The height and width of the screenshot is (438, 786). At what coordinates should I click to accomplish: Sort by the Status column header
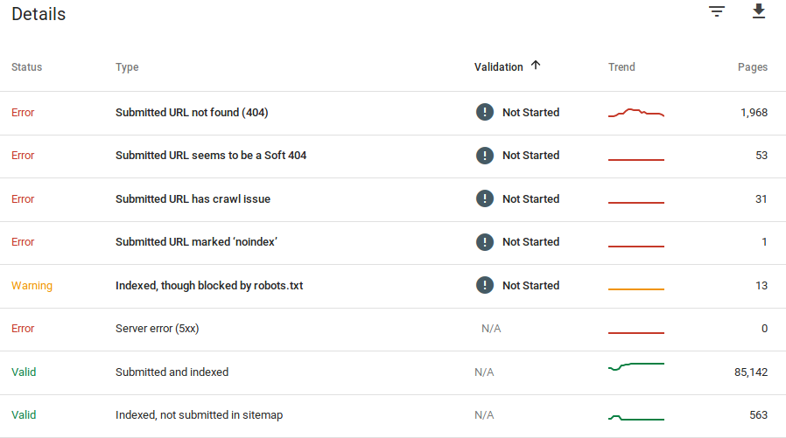26,67
